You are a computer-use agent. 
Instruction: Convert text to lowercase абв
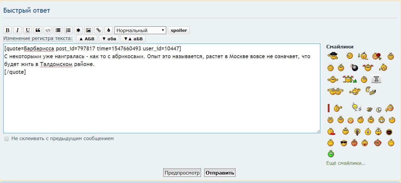[x=109, y=39]
